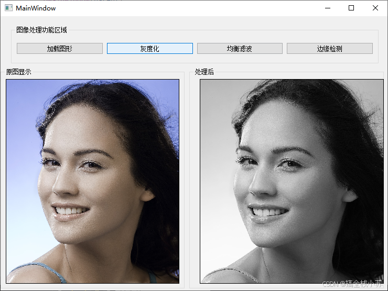This screenshot has height=291, width=388.
Task: Run the 均衡滤波 filter button
Action: tap(240, 49)
